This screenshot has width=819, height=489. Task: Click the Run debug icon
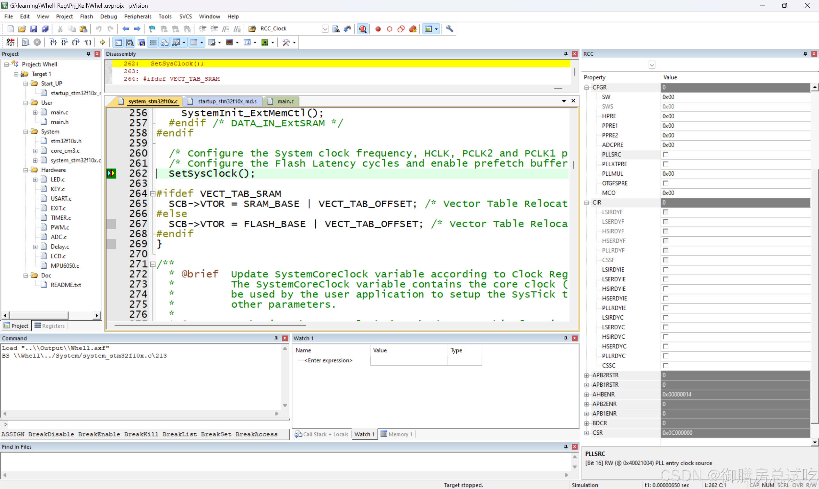click(x=26, y=42)
